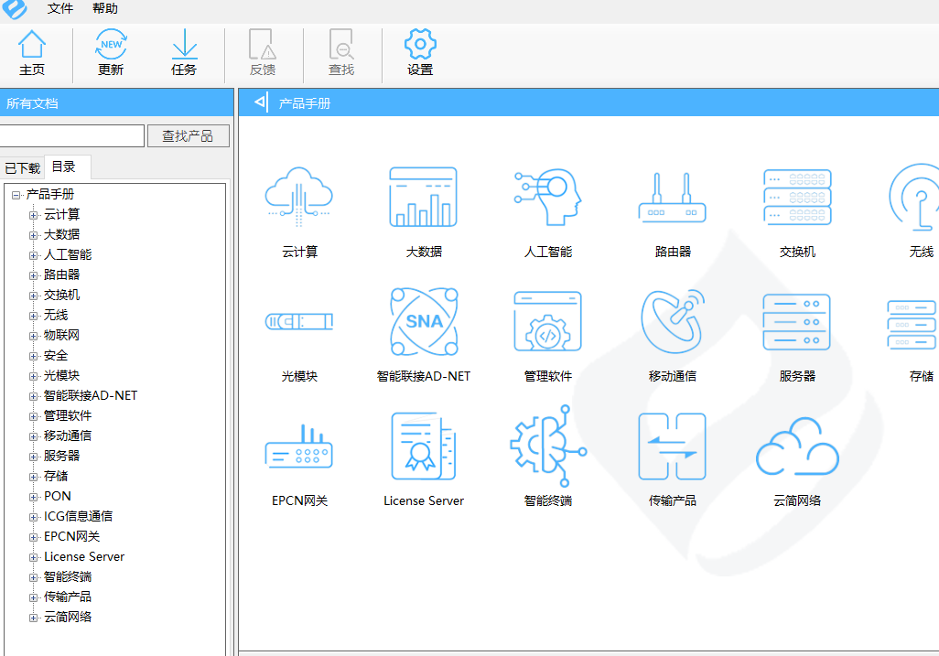Open the EPCN网关 gateway icon

tap(299, 446)
